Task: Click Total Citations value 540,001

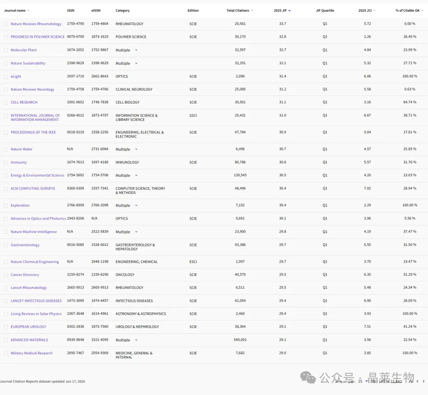Action: 240,340
